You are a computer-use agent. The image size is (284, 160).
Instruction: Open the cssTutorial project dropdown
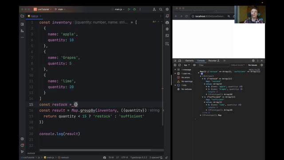point(43,9)
